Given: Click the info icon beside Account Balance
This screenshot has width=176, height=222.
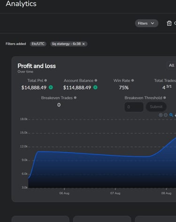Looking at the screenshot, I should pos(96,80).
